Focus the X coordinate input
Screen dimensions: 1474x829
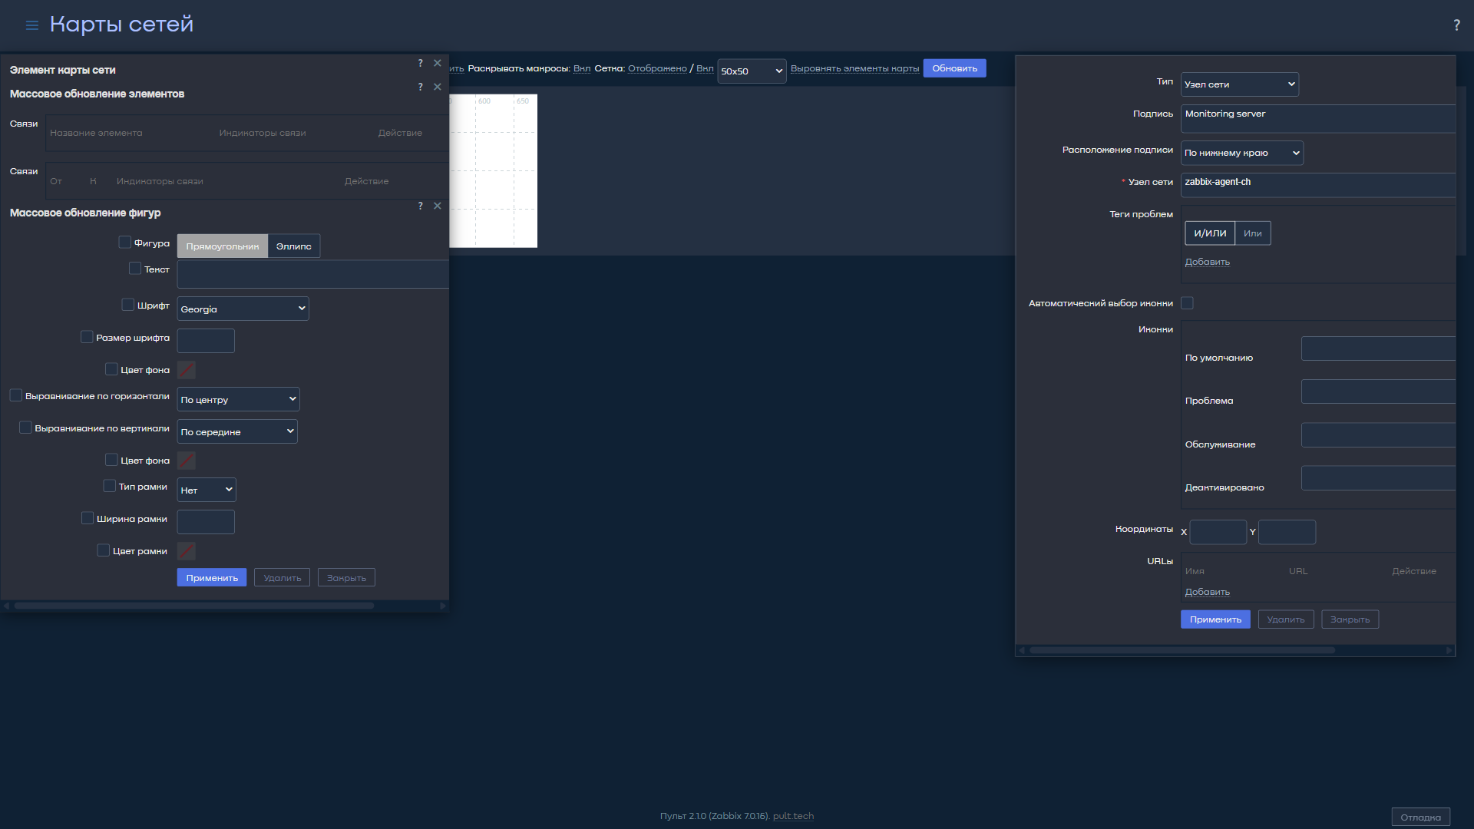(1218, 532)
